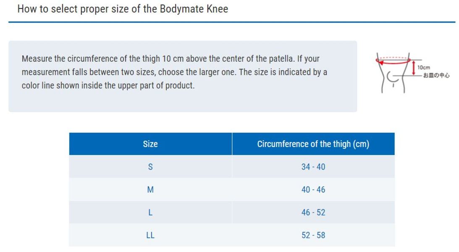Screen dimensions: 459x252
Task: Click the "Size" column header
Action: 150,144
